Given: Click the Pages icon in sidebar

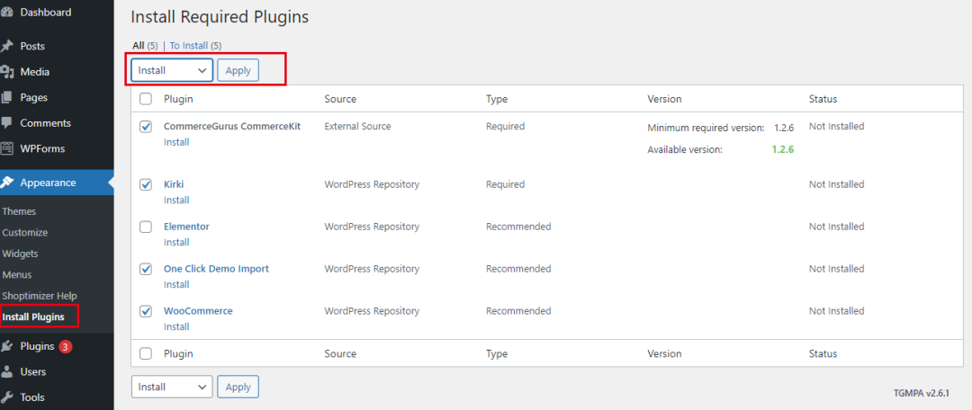Looking at the screenshot, I should pyautogui.click(x=6, y=97).
